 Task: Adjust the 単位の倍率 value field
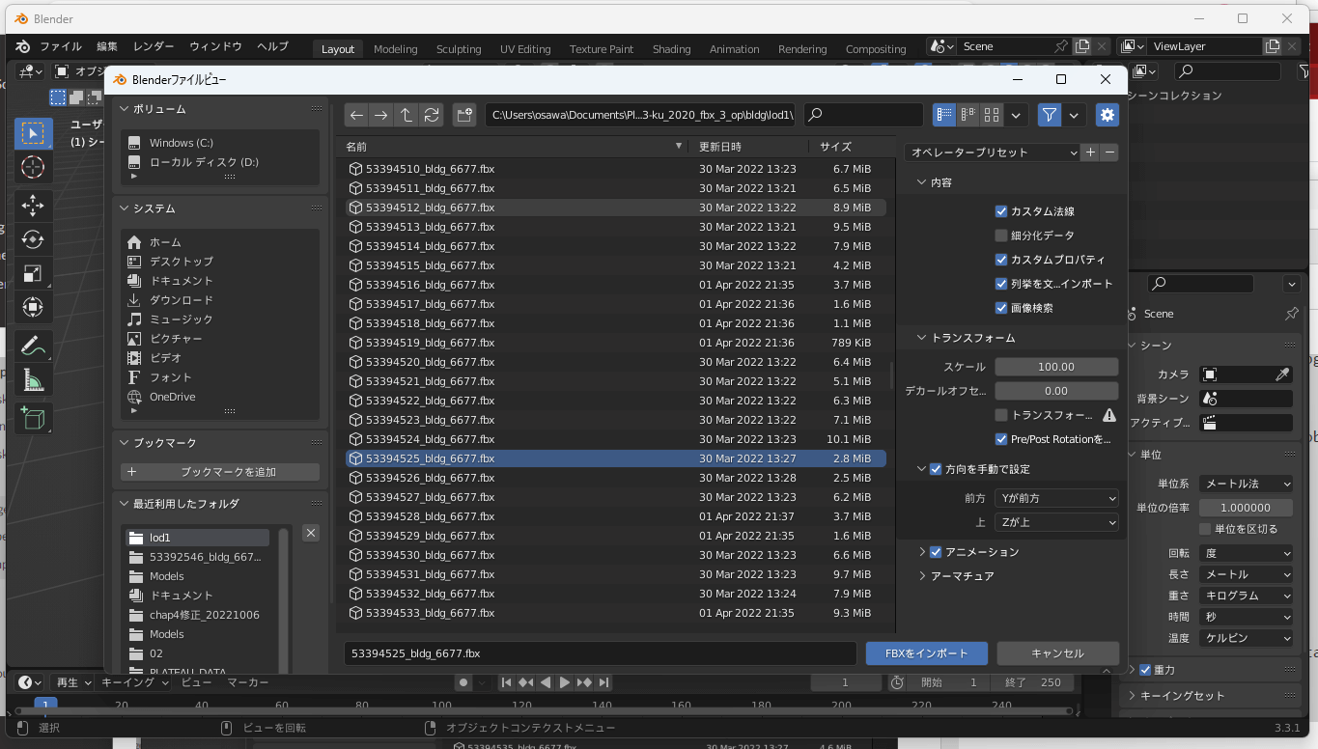(1246, 508)
